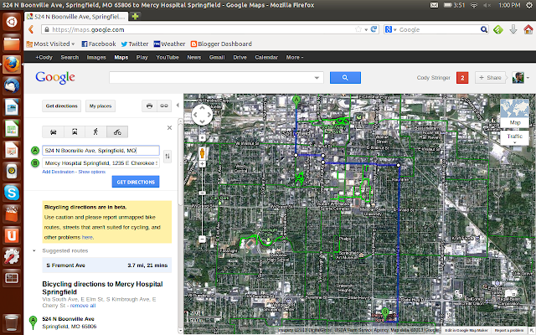Click the destination address field B

100,163
